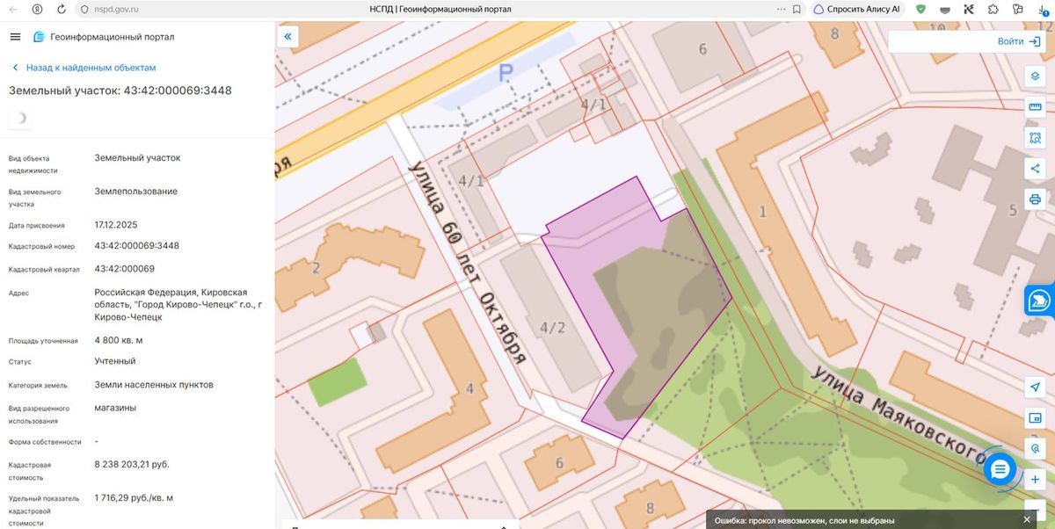
Task: Click the locate target icon above zoom
Action: click(1035, 448)
